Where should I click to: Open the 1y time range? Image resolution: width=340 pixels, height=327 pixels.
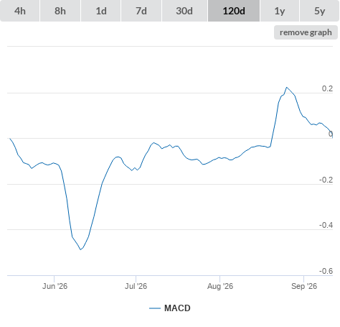tap(280, 11)
